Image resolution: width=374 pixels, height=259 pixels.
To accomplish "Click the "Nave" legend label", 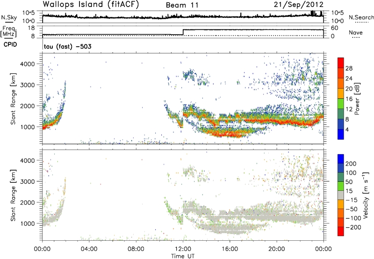I will coord(356,32).
